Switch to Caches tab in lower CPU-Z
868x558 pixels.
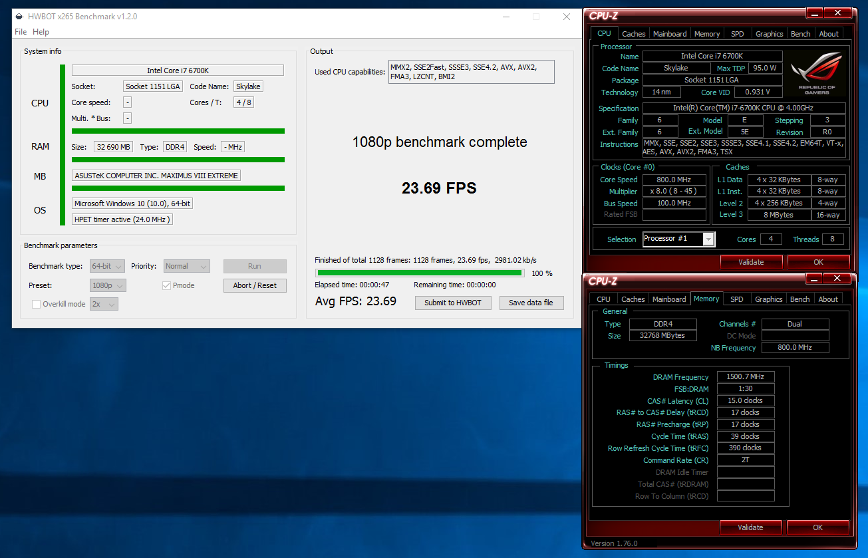pos(633,299)
